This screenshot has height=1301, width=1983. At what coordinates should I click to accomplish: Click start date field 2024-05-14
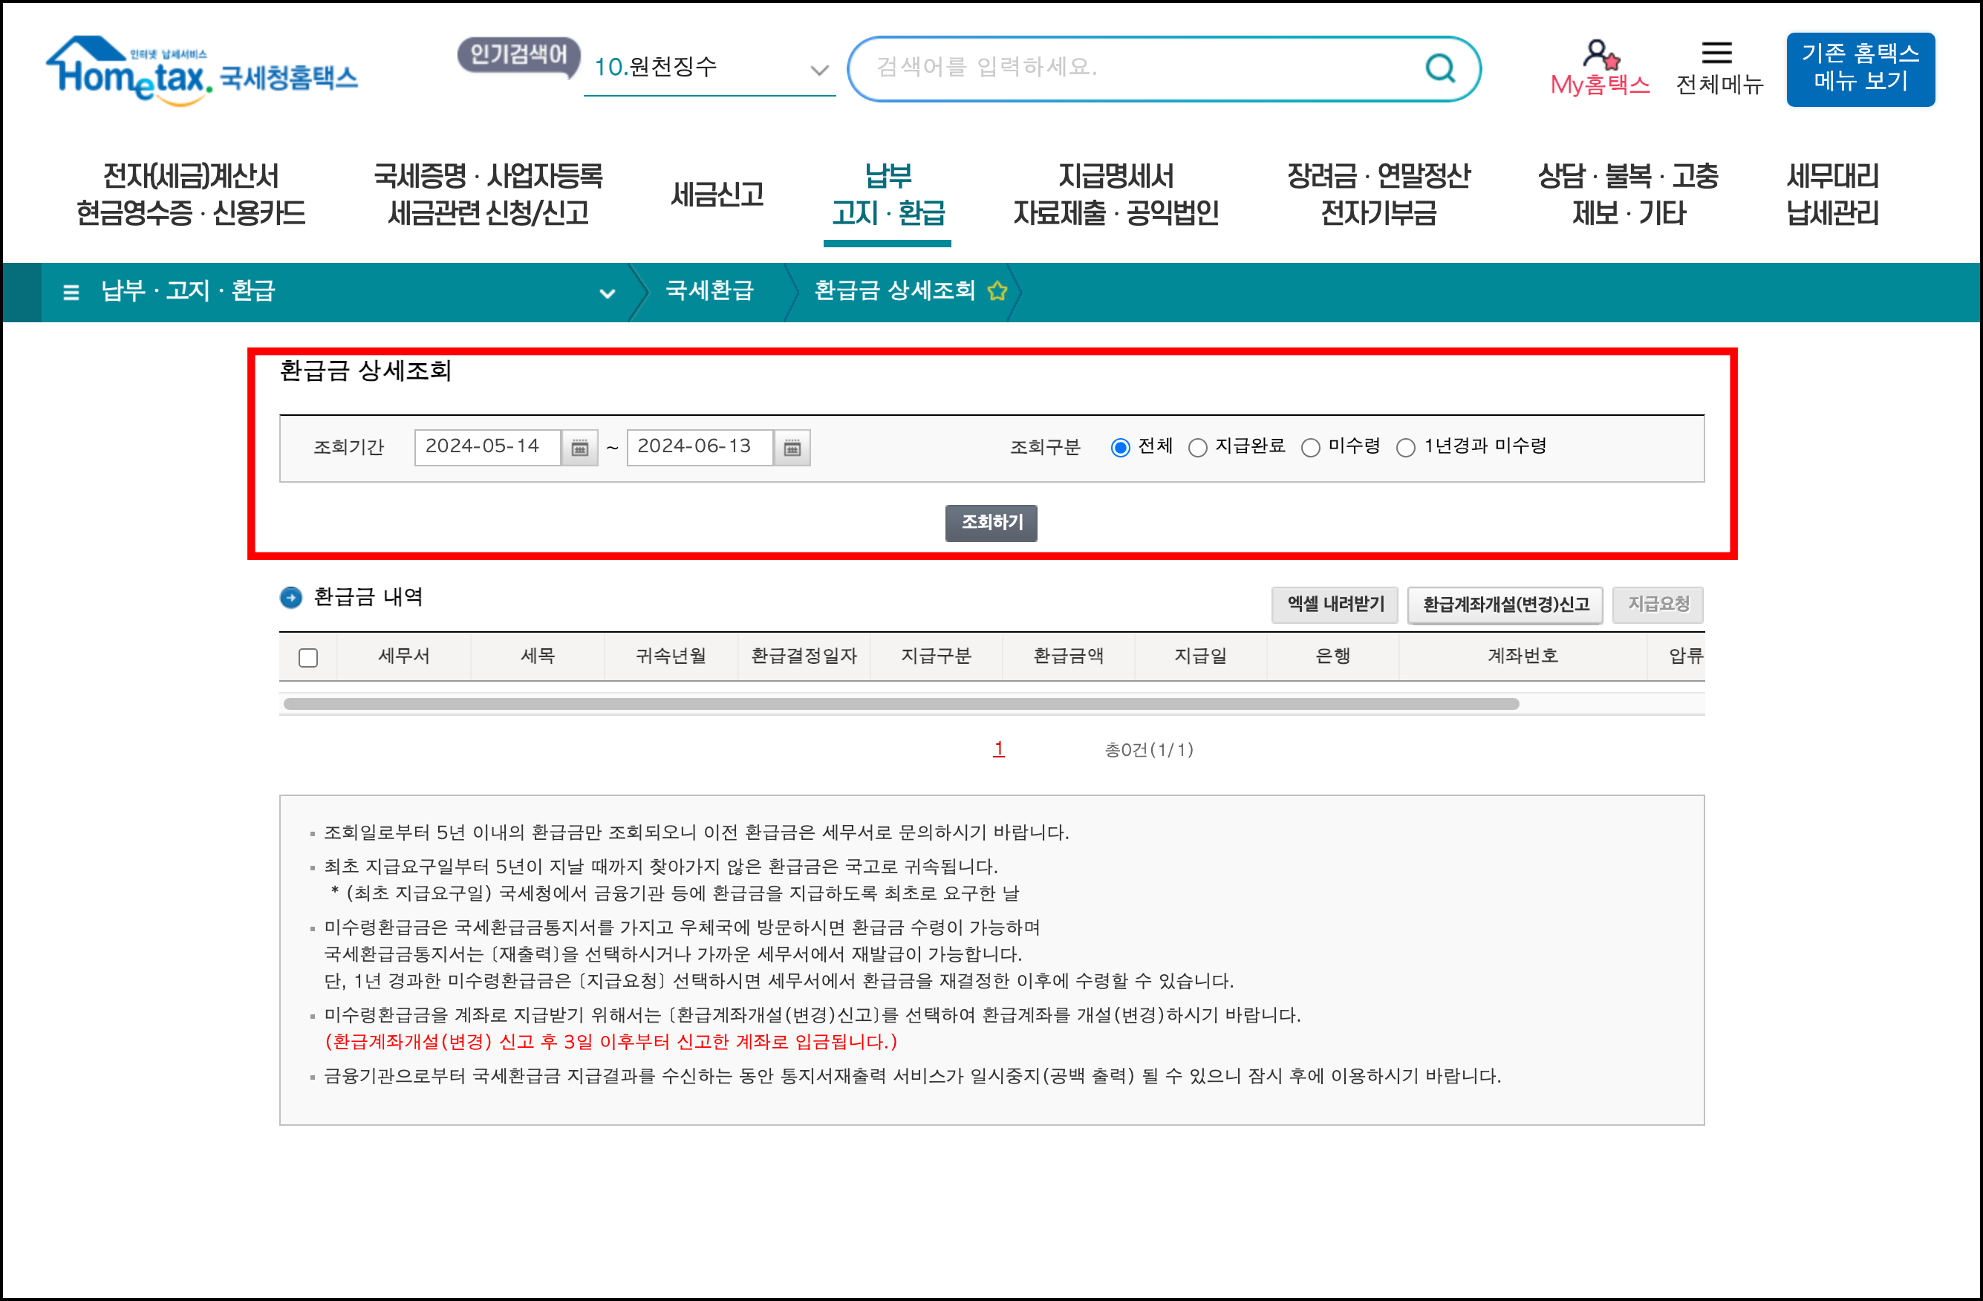(x=487, y=448)
